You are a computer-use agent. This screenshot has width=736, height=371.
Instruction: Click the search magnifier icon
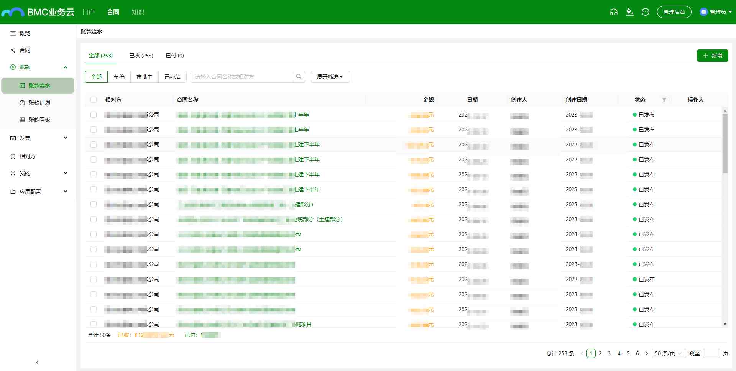299,77
